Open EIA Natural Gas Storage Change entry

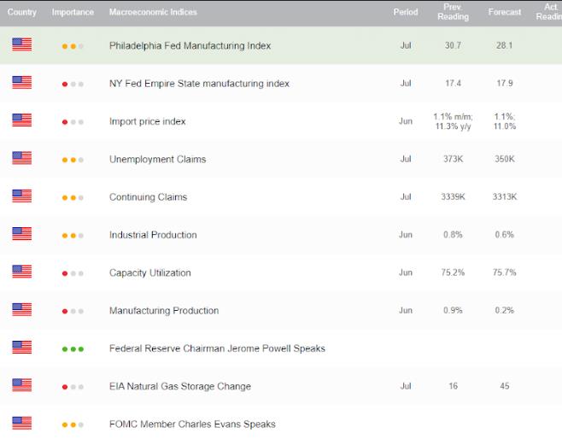pyautogui.click(x=180, y=386)
